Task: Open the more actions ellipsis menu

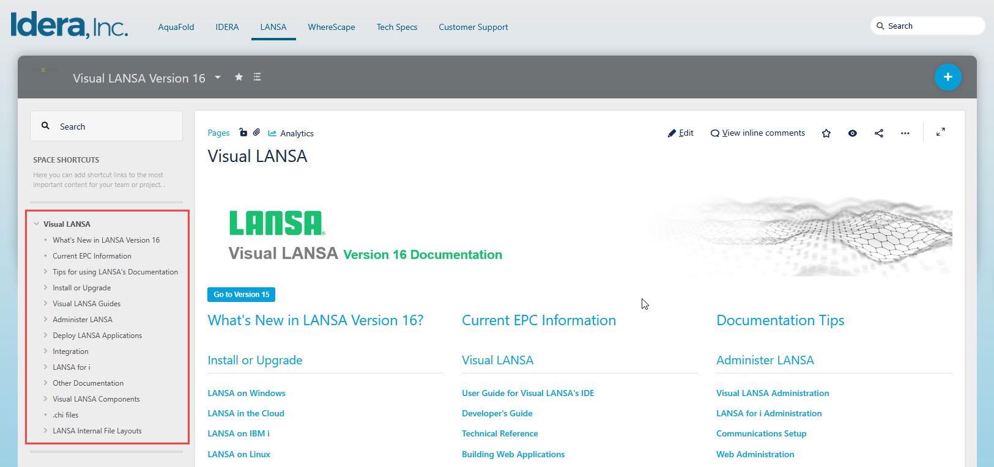Action: pos(905,133)
